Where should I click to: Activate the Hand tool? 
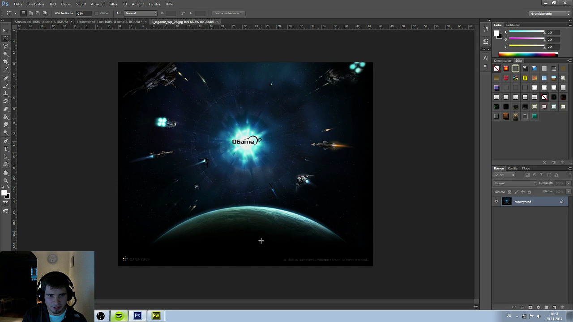tap(6, 173)
